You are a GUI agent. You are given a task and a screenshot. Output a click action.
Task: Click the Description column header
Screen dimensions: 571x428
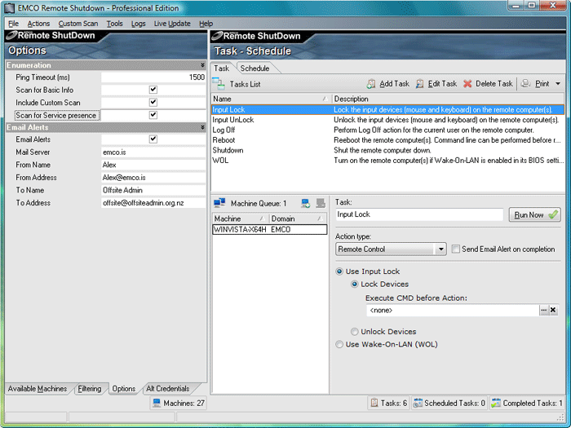click(448, 99)
